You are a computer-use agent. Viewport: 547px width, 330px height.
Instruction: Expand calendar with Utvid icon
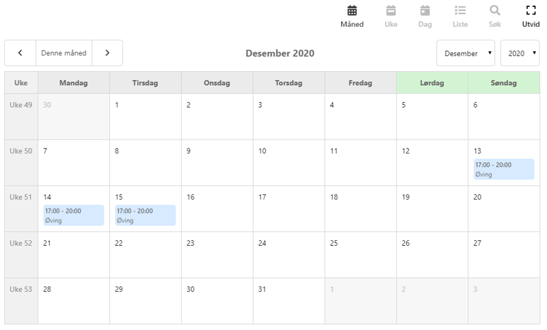531,16
